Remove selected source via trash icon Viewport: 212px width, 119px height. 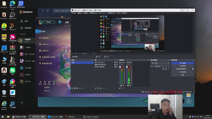pos(98,88)
